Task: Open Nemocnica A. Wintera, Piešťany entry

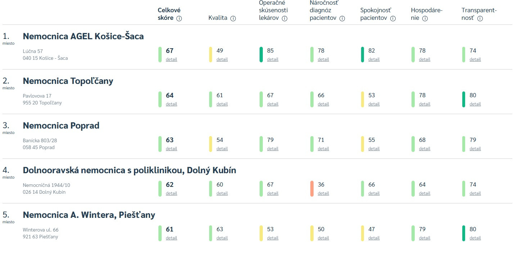Action: [89, 215]
